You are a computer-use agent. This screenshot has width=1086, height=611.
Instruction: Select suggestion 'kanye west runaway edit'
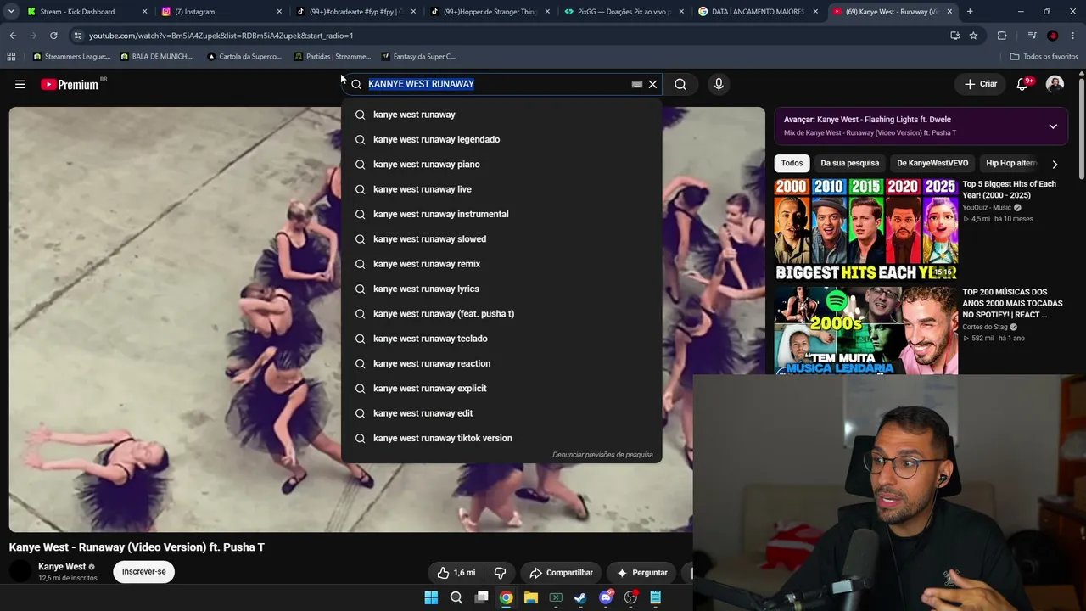click(x=501, y=413)
